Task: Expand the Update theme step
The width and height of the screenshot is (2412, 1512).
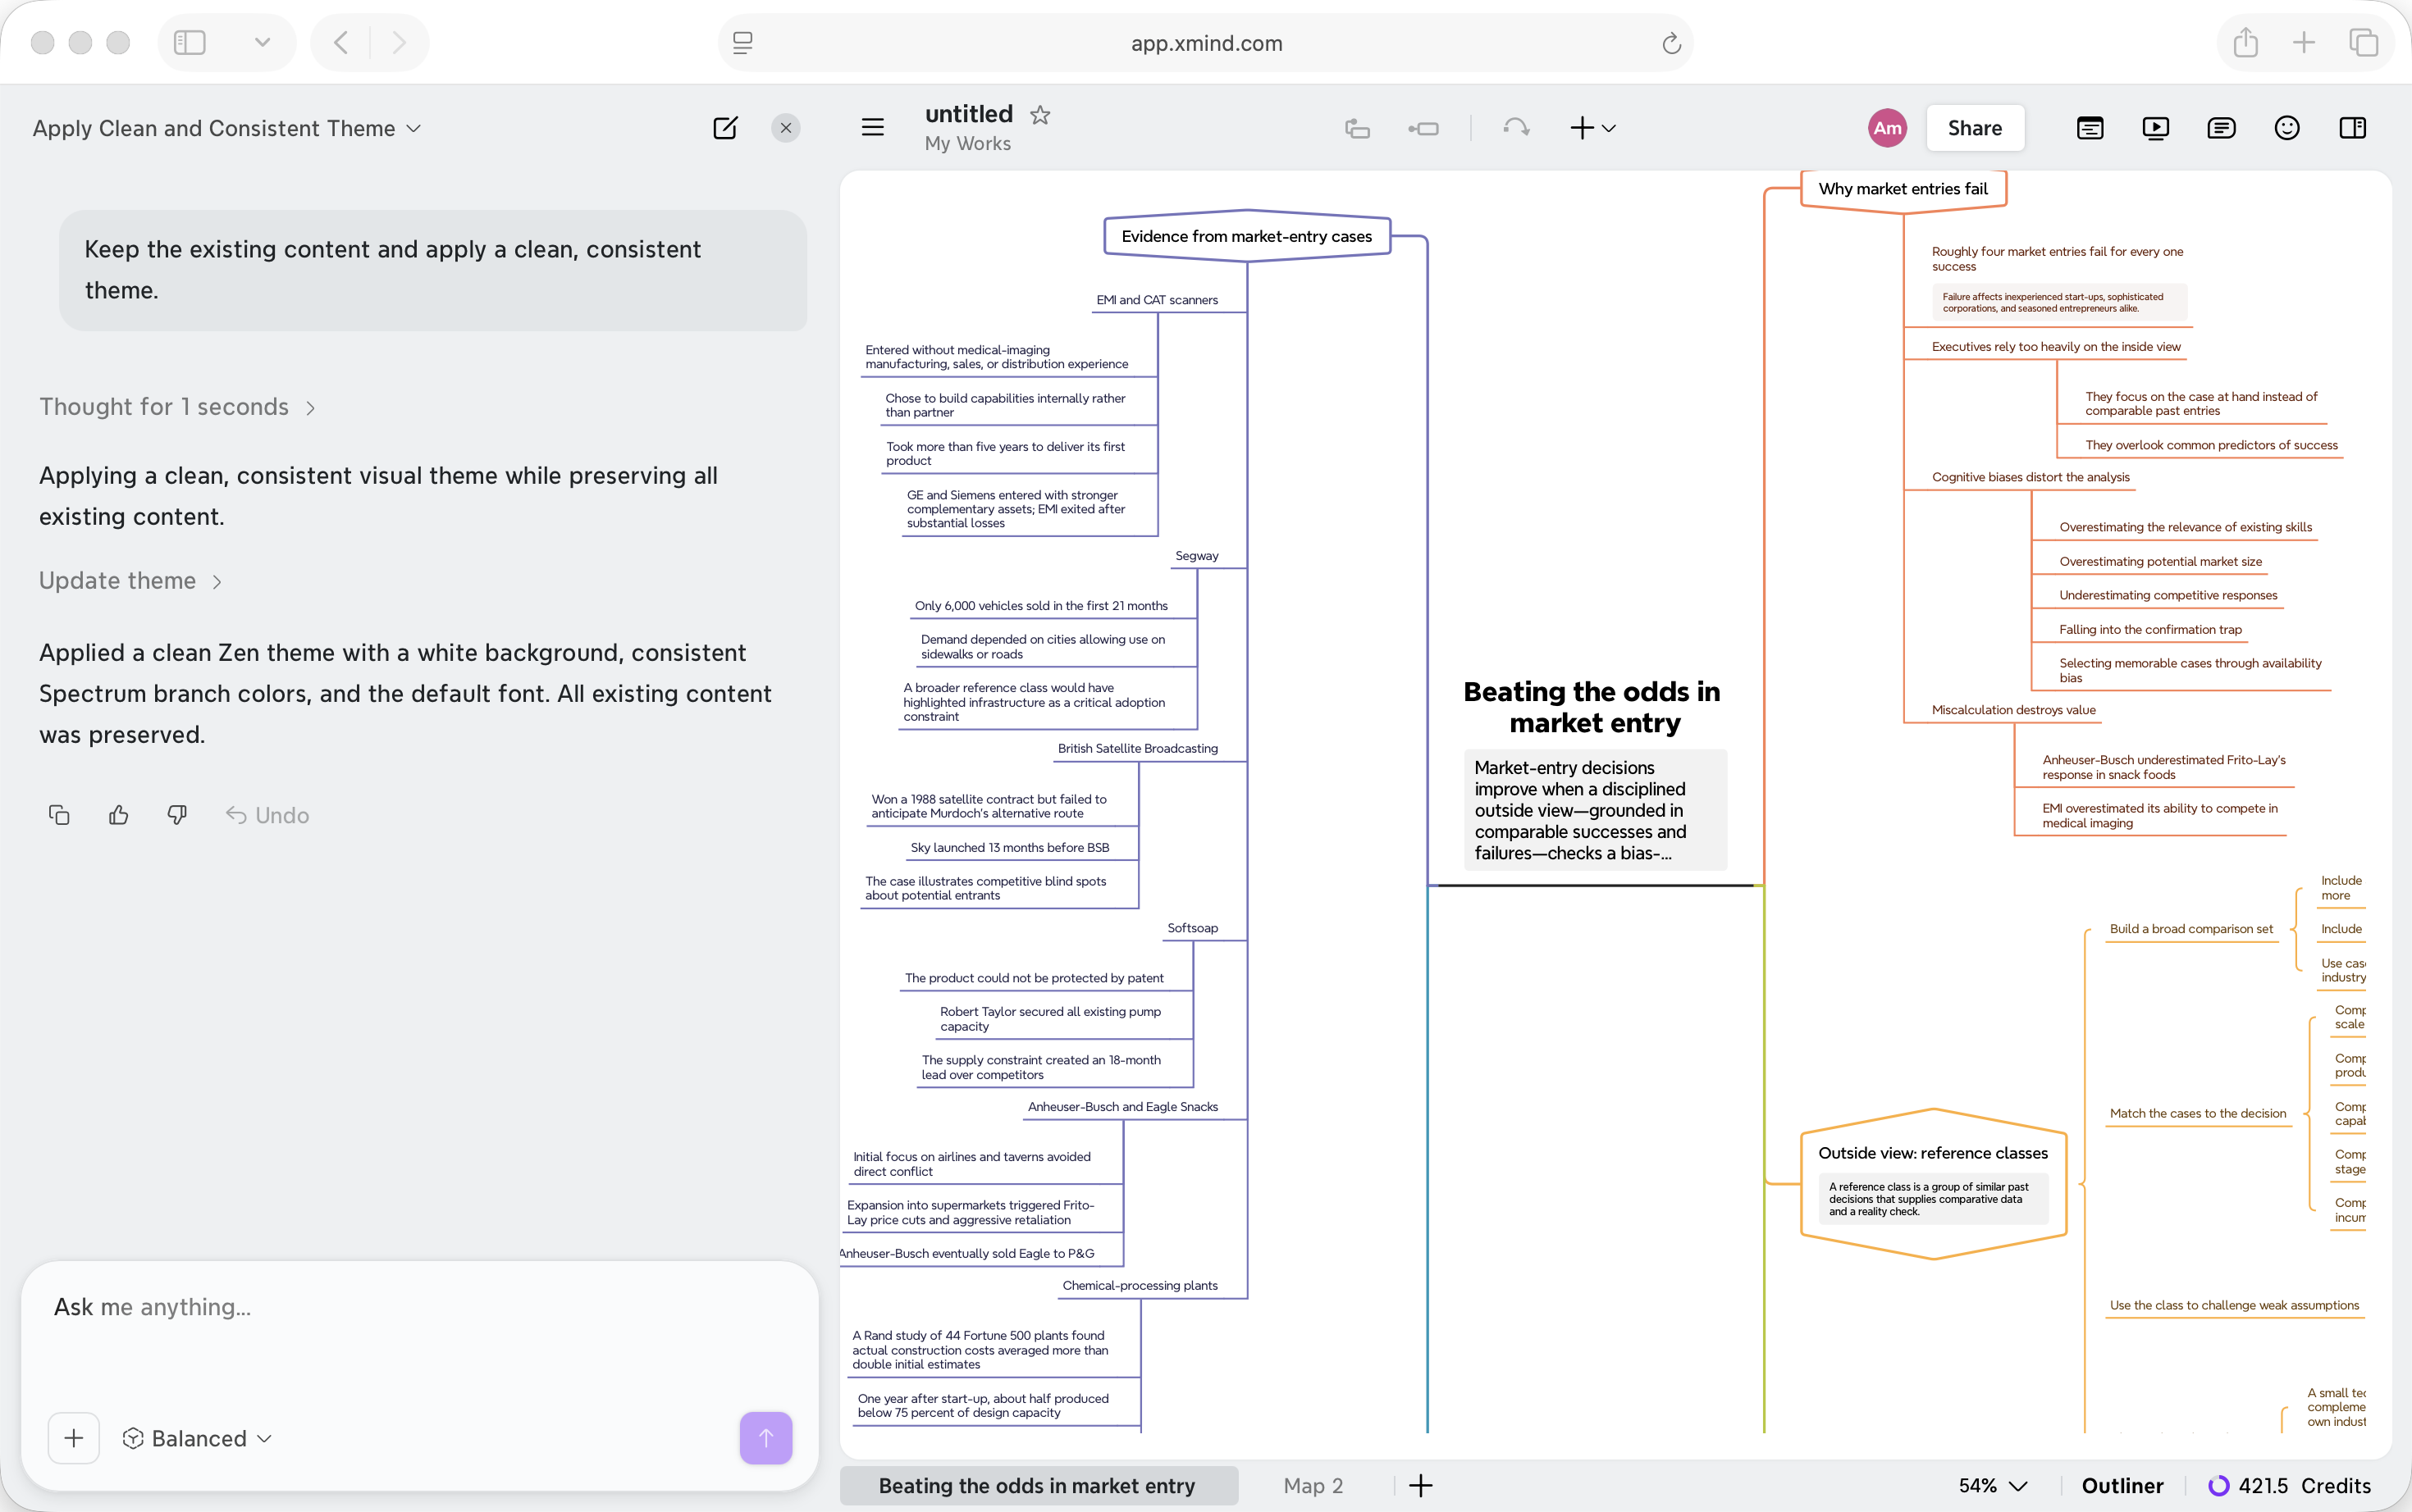Action: (x=130, y=581)
